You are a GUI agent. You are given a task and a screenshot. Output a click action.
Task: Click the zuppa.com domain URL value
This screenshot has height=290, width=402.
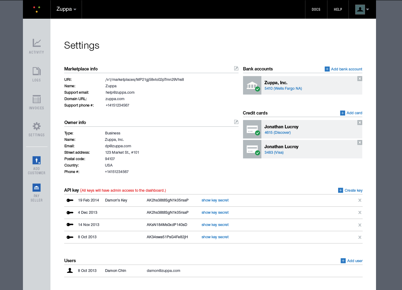[x=115, y=99]
